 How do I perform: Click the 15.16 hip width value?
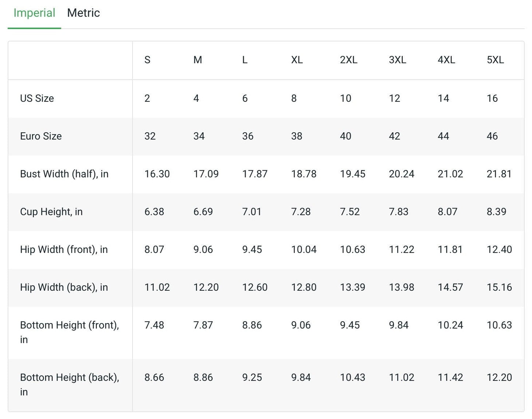(x=499, y=287)
